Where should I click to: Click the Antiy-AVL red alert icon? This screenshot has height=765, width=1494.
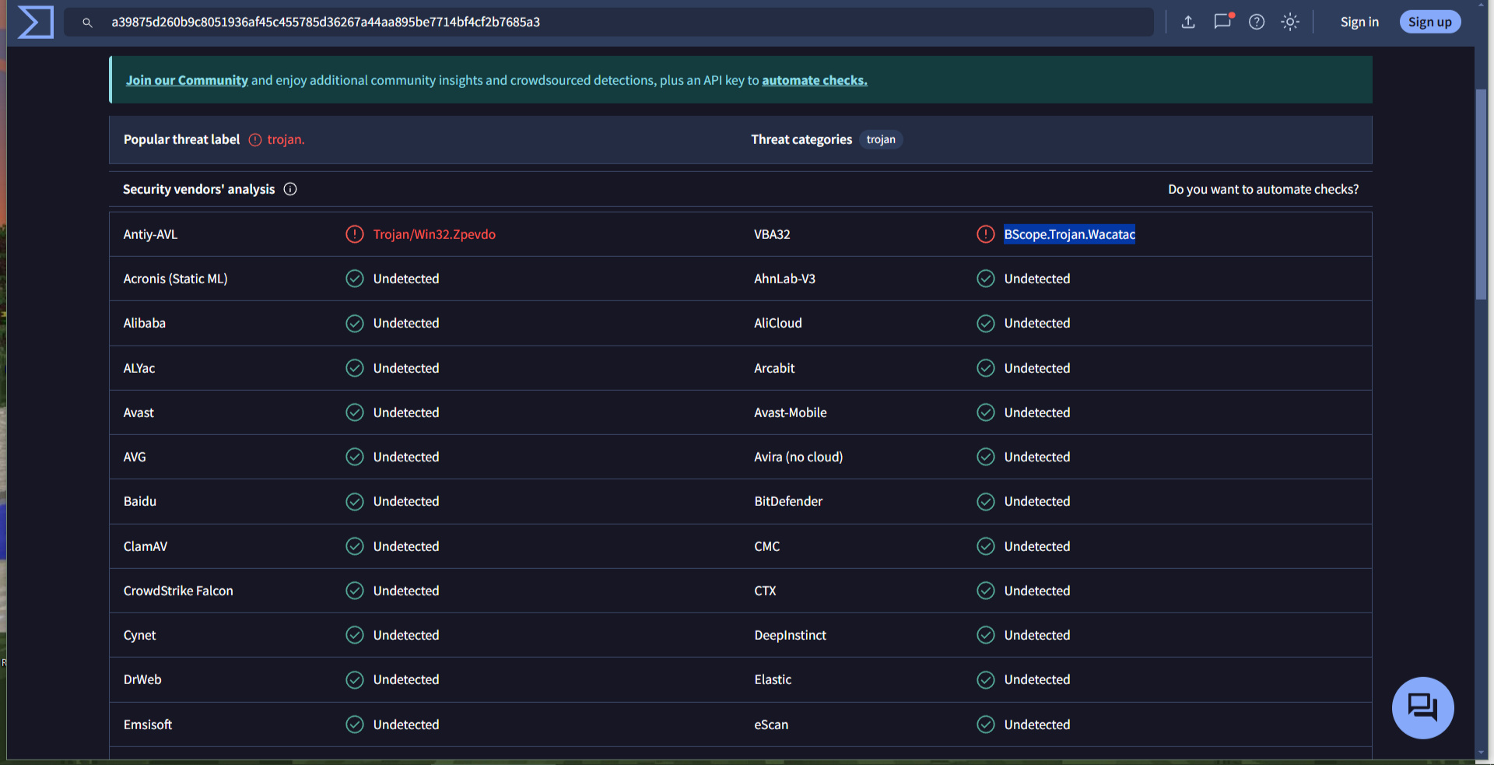(355, 234)
